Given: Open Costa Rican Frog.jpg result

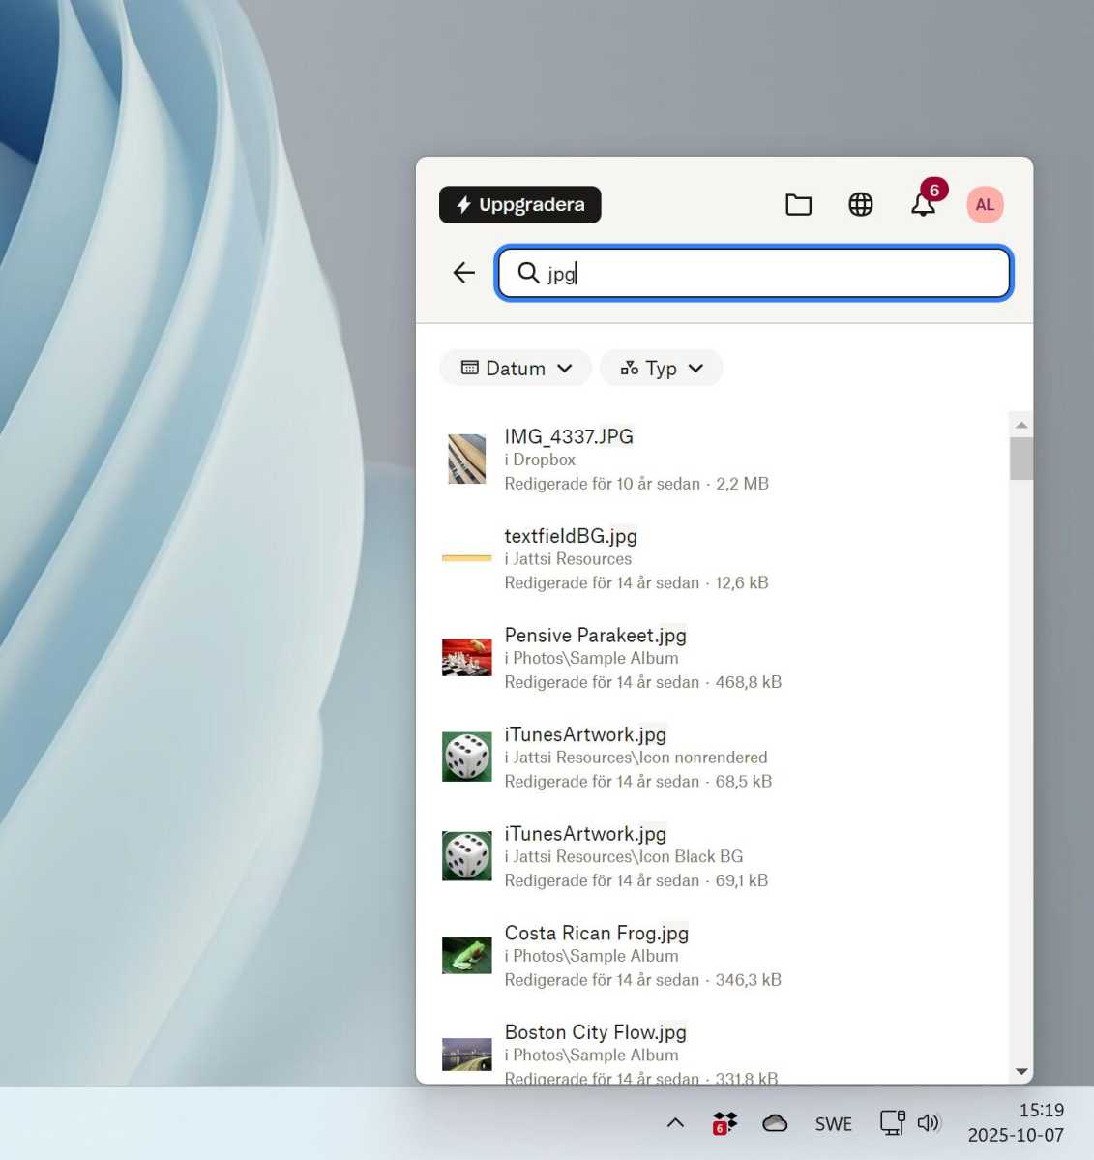Looking at the screenshot, I should (x=596, y=933).
